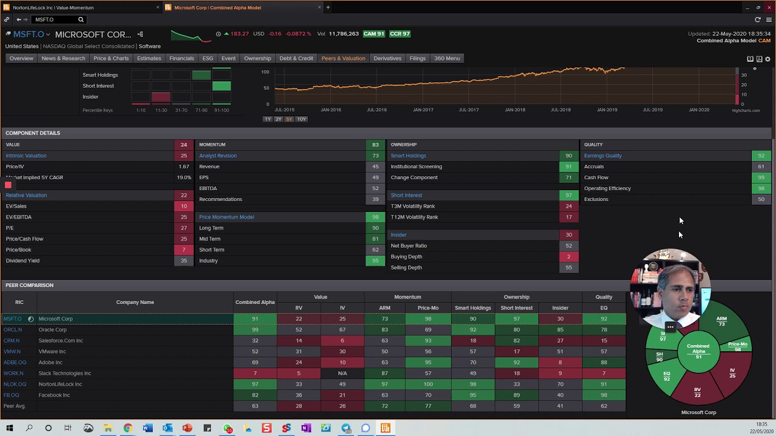Open the Financials tab
The height and width of the screenshot is (436, 776).
pyautogui.click(x=182, y=58)
